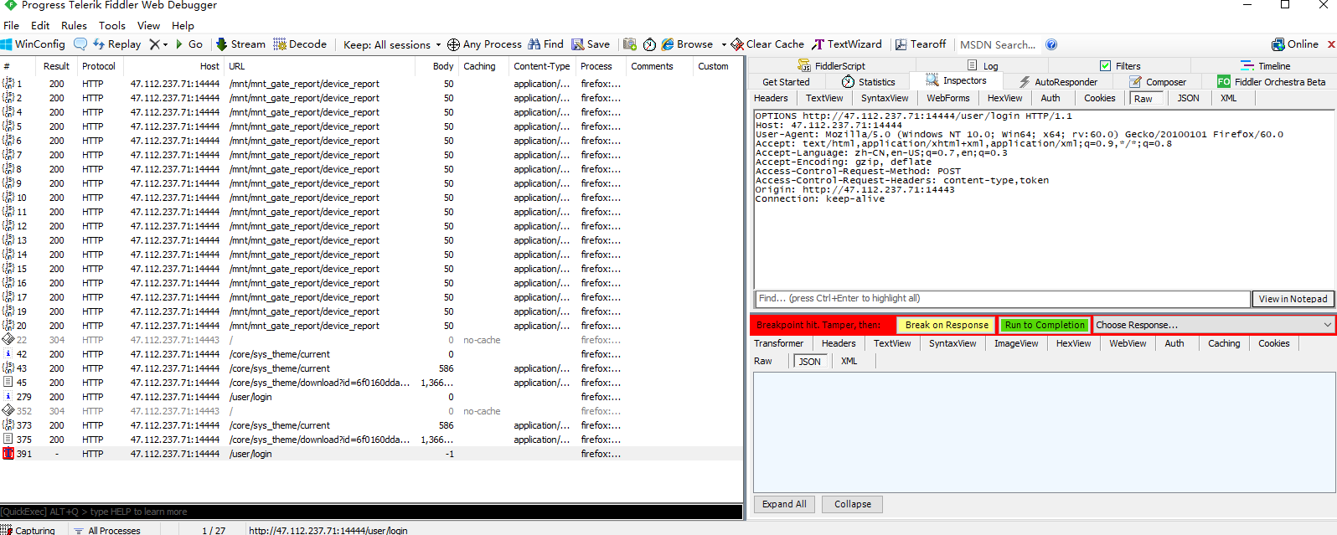
Task: Toggle Capturing in the status bar
Action: (28, 530)
